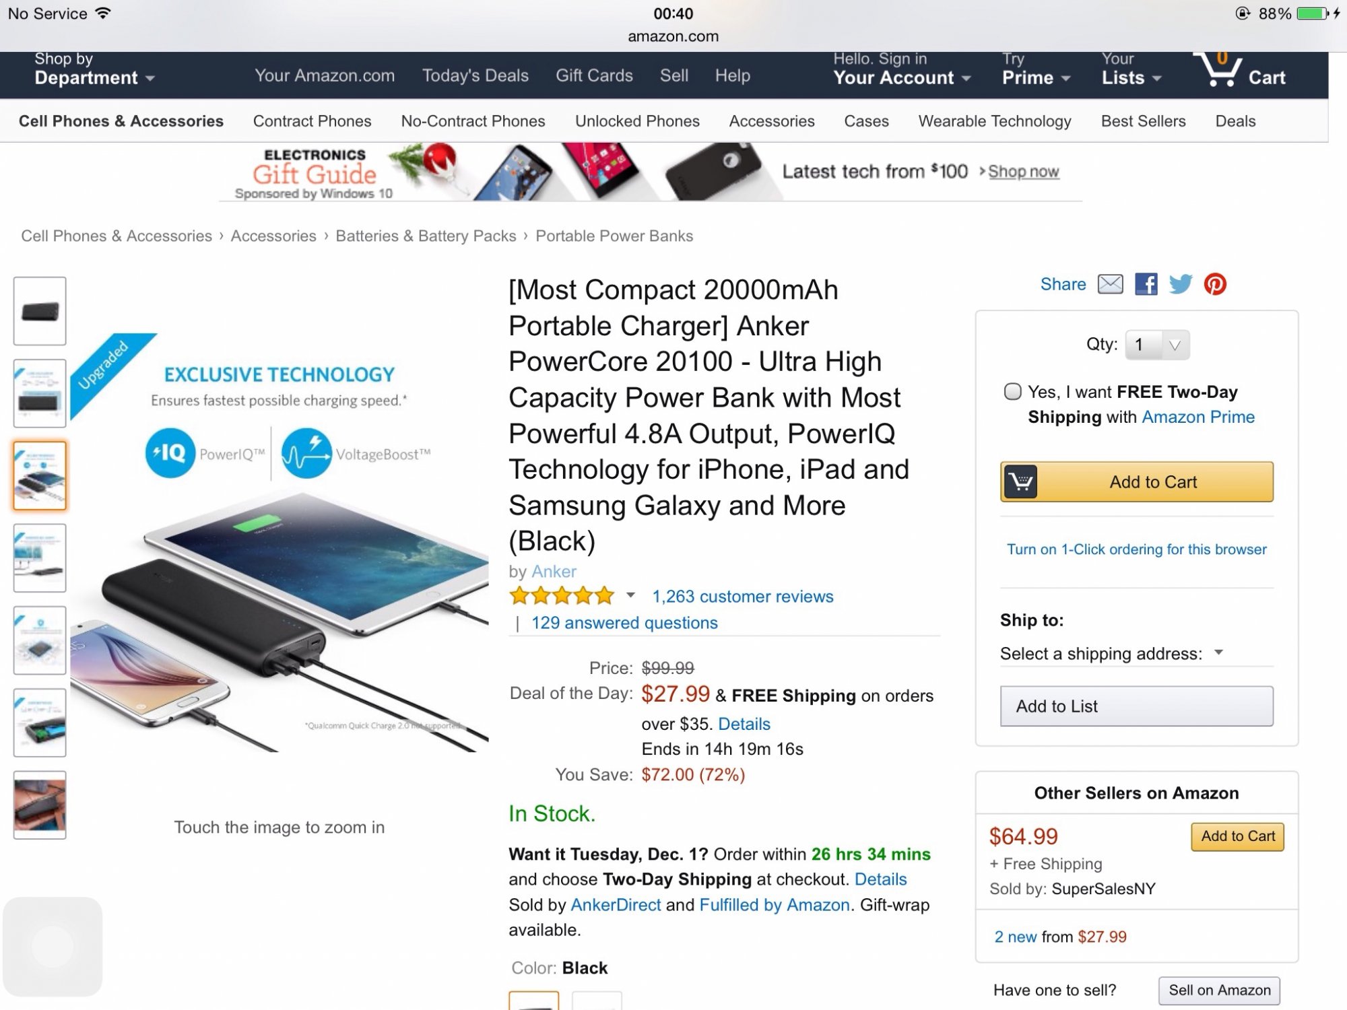Screen dimensions: 1347x1010
Task: Expand the Shop by Department menu
Action: point(94,69)
